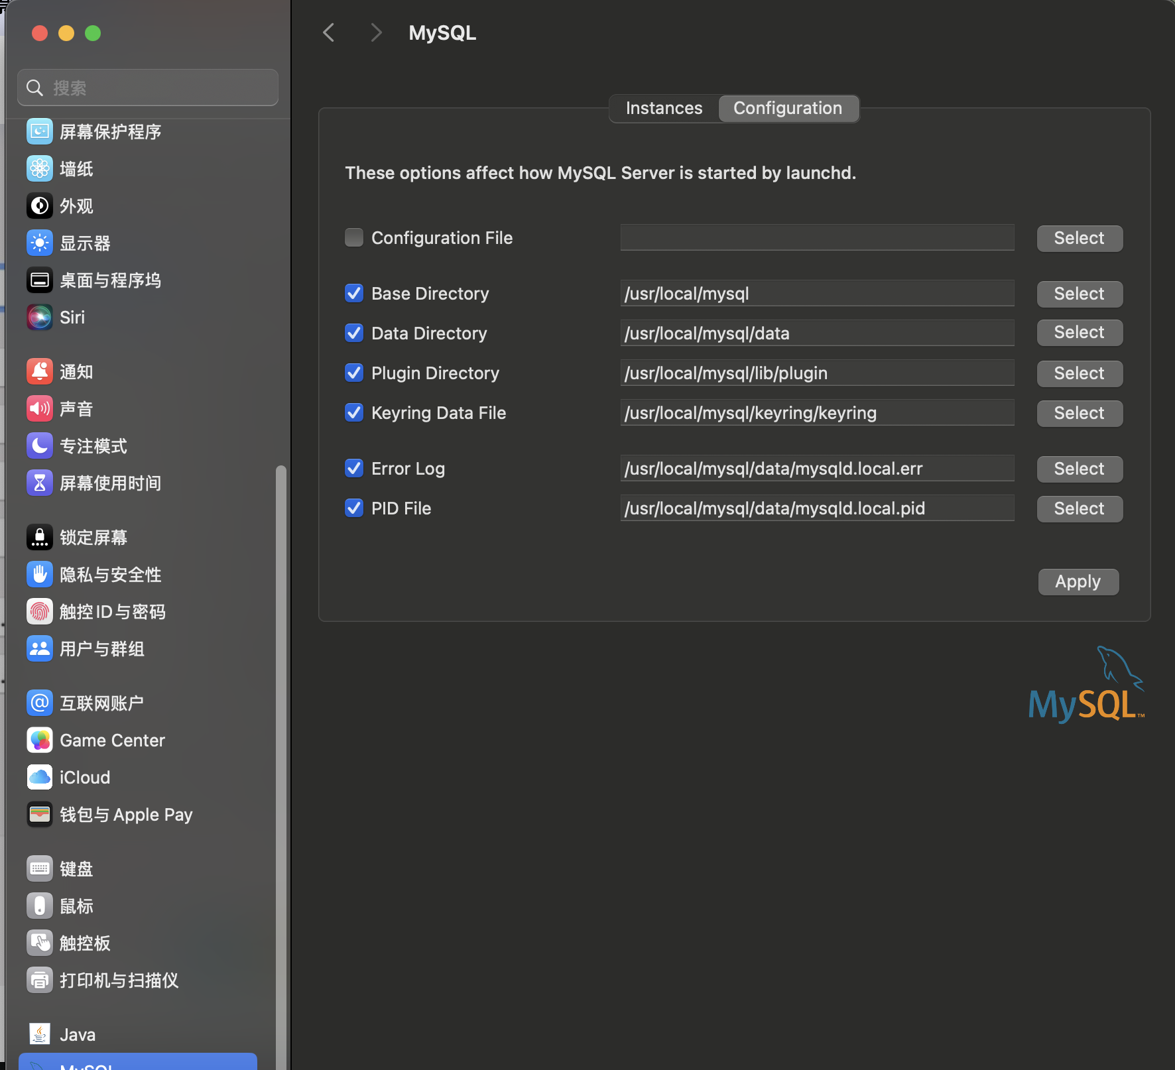Uncheck the Data Directory checkbox
Viewport: 1175px width, 1070px height.
[354, 333]
